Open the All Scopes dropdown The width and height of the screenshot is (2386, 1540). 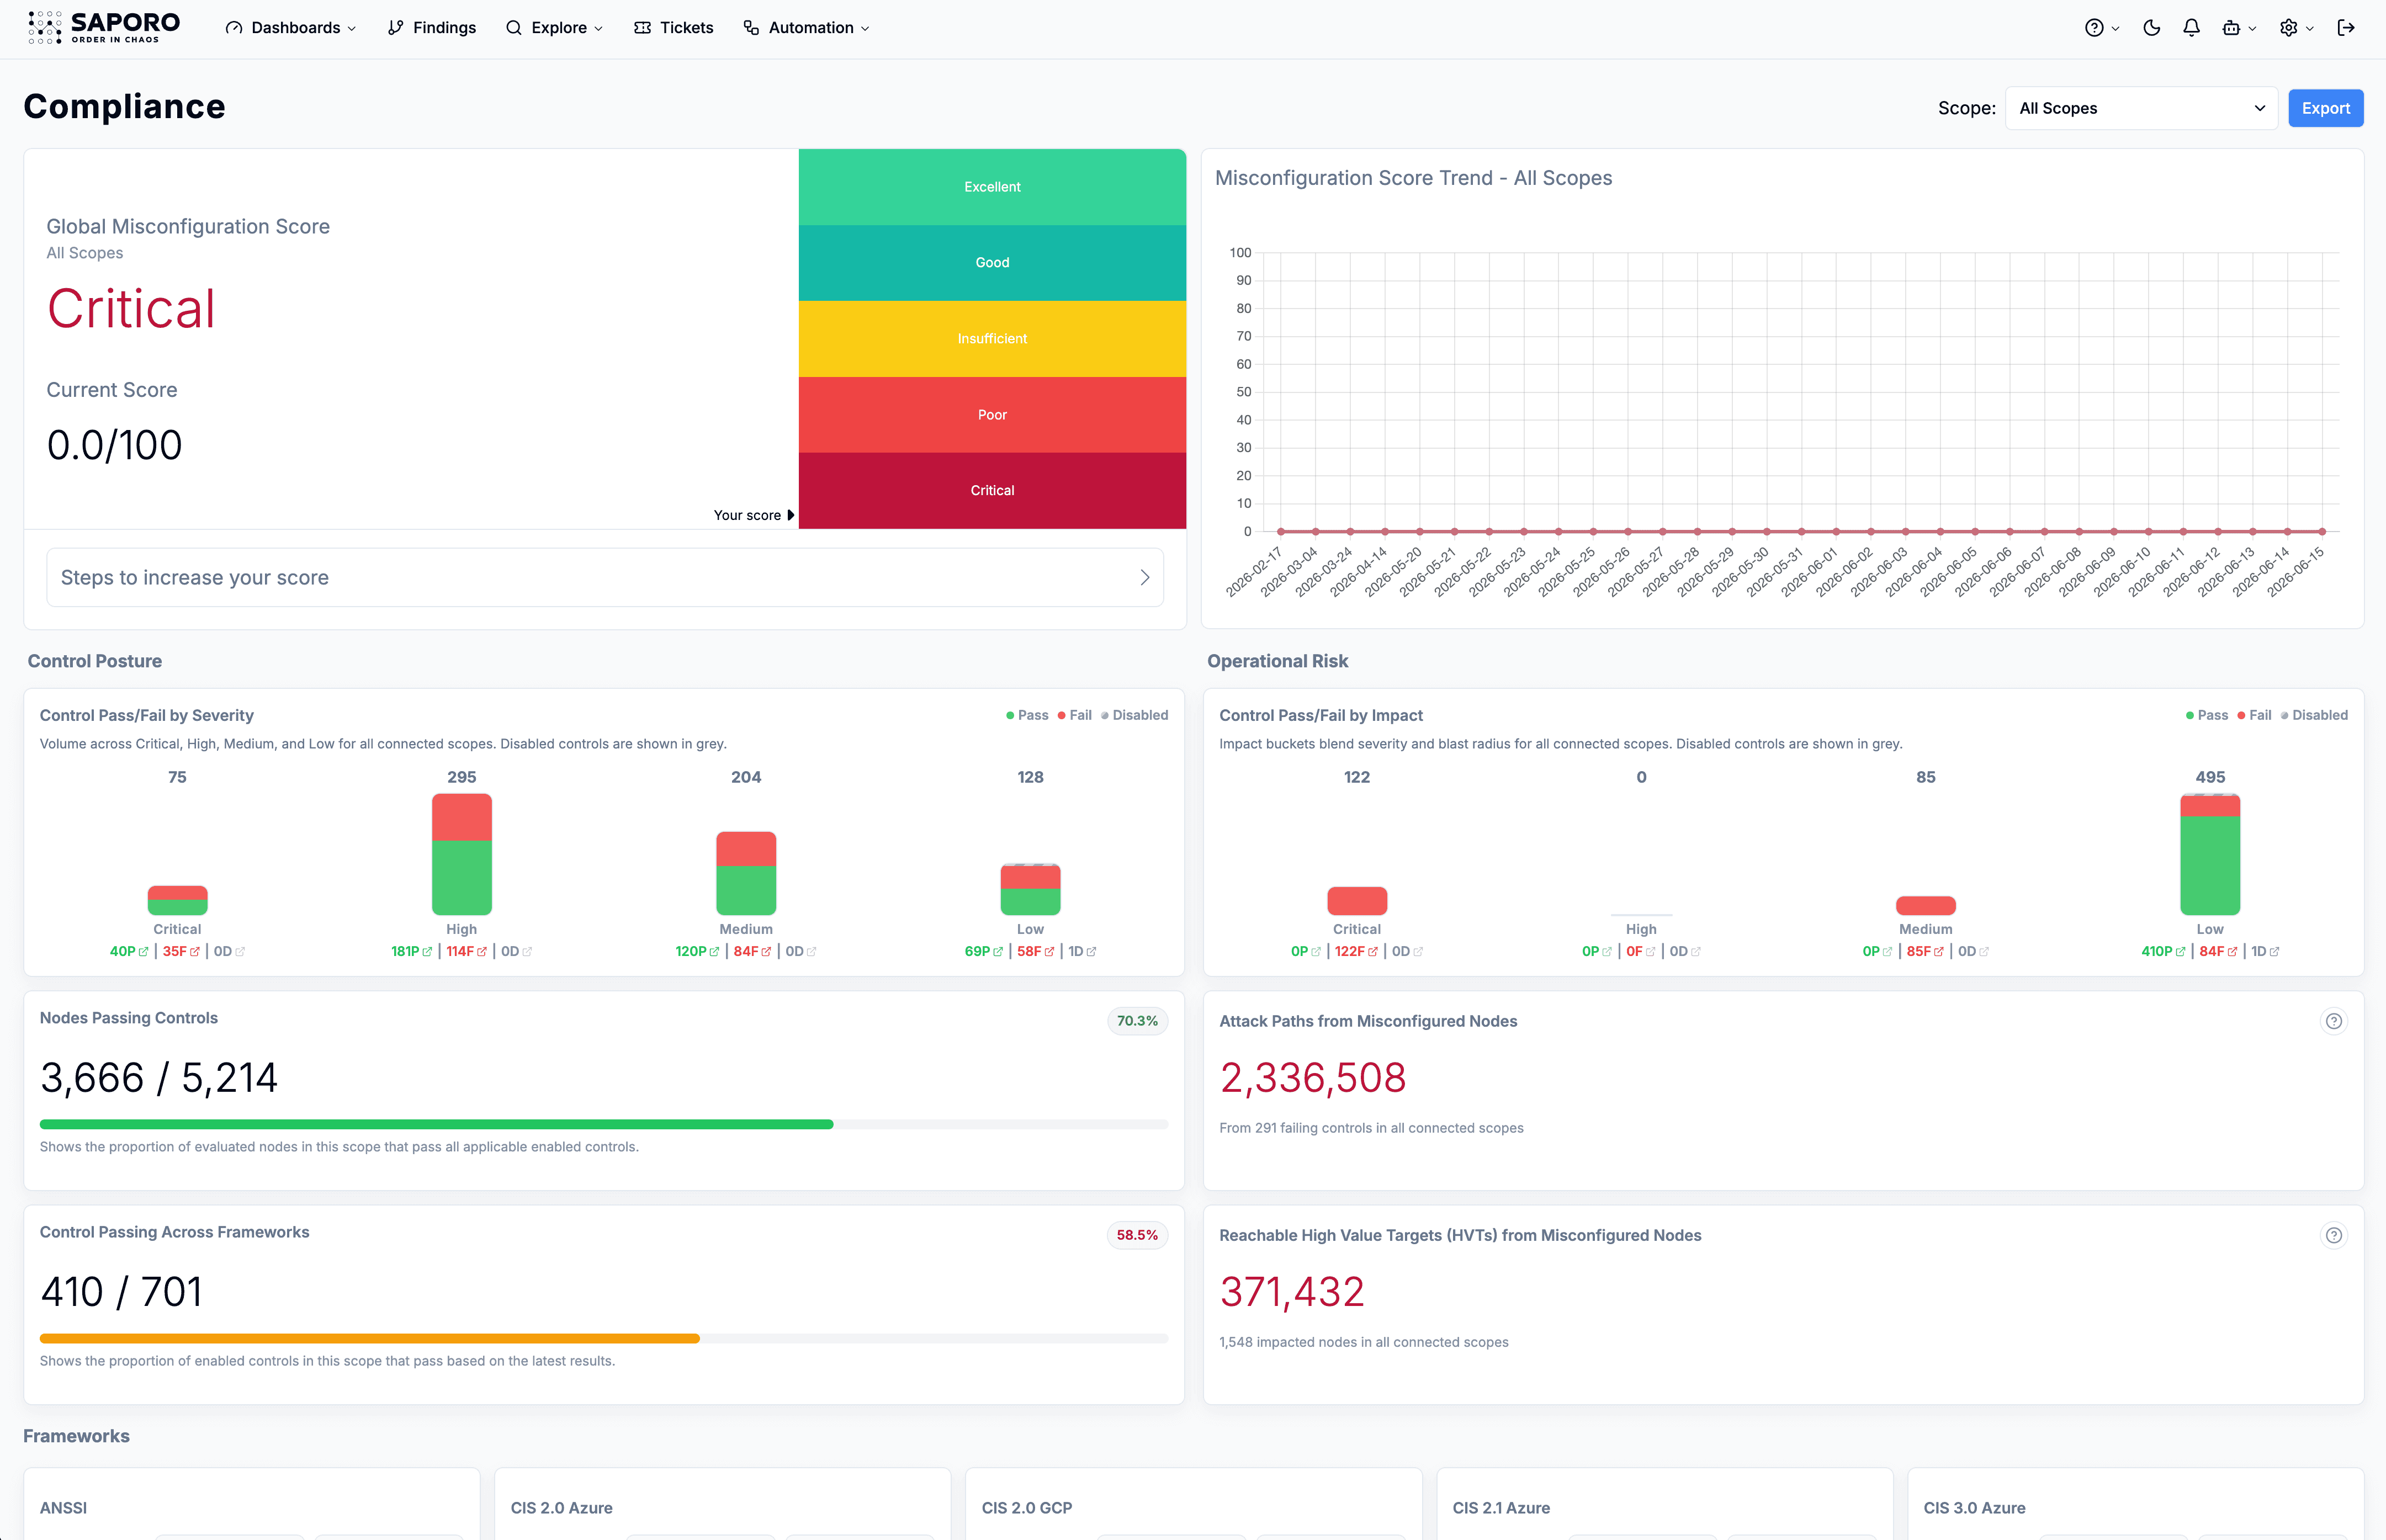tap(2141, 108)
